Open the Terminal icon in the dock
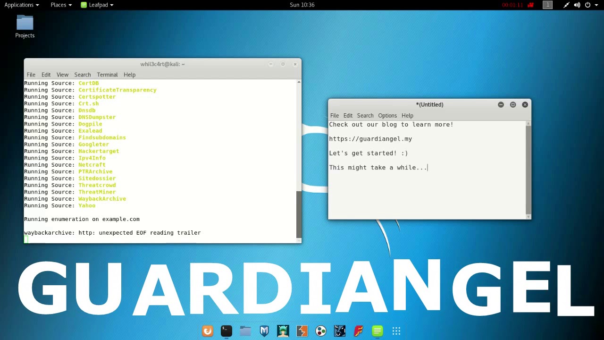604x340 pixels. 226,331
